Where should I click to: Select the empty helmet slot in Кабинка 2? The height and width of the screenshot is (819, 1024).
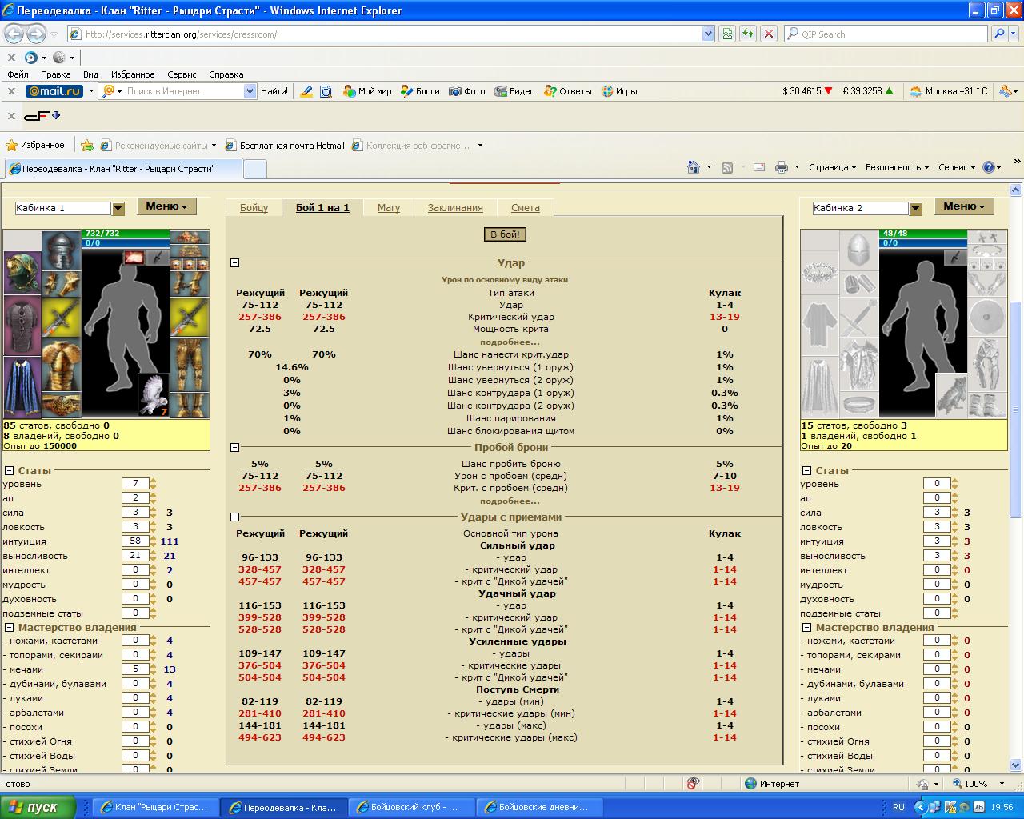(860, 250)
